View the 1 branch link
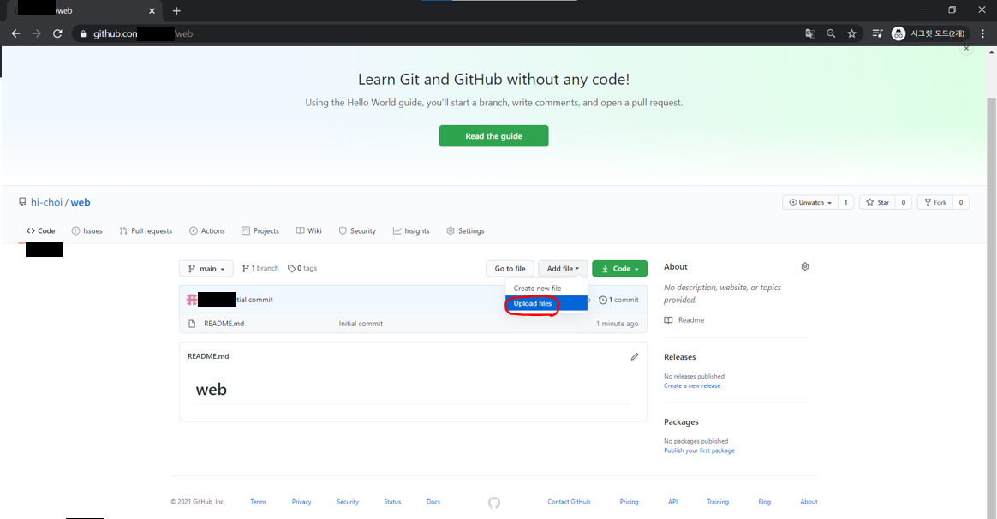Image resolution: width=997 pixels, height=519 pixels. tap(260, 268)
